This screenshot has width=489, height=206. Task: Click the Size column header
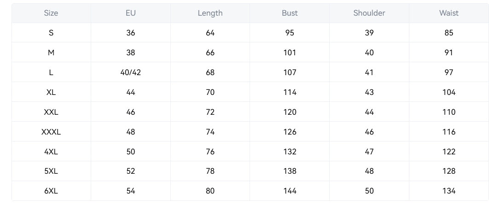coord(51,13)
